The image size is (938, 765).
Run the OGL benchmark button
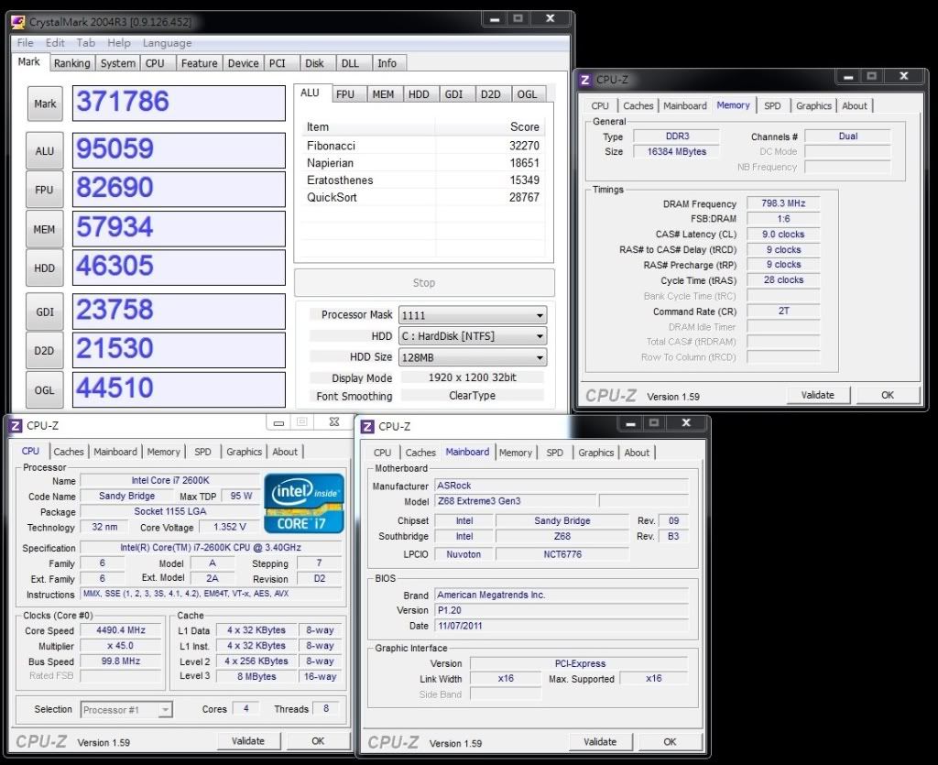(x=45, y=390)
